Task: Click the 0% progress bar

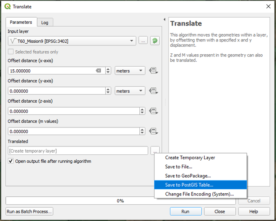Action: click(x=121, y=201)
